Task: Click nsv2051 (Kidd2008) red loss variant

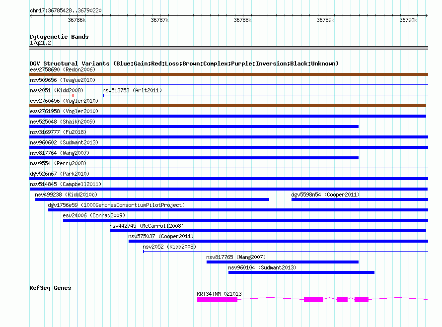Action: [52, 95]
